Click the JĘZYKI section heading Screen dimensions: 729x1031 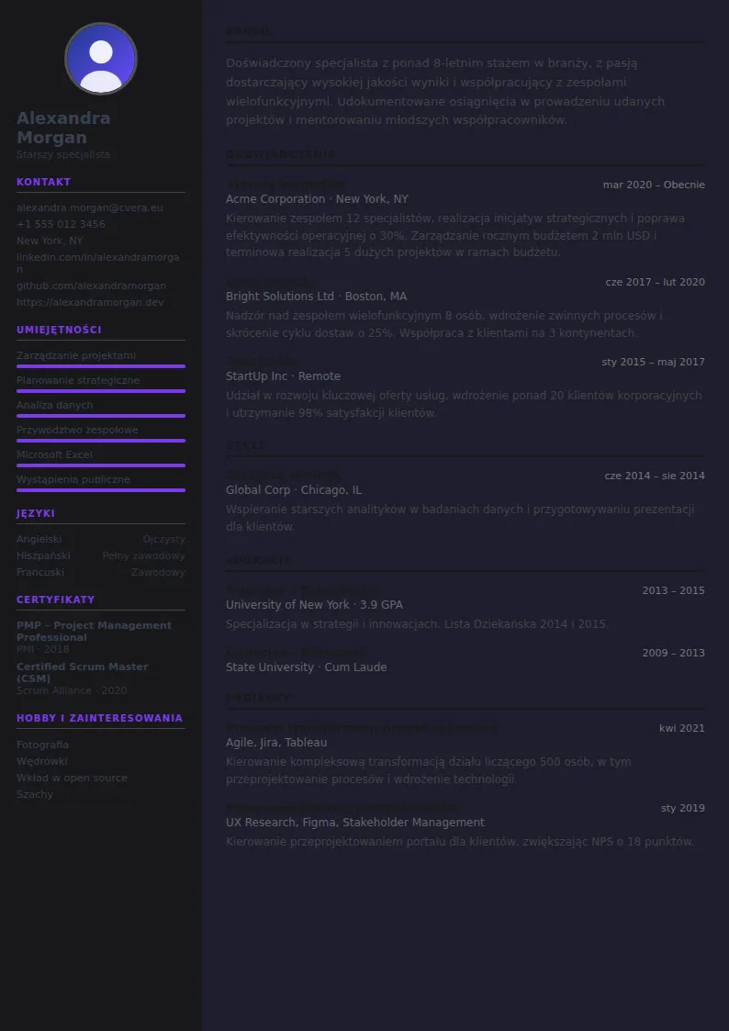[x=36, y=513]
